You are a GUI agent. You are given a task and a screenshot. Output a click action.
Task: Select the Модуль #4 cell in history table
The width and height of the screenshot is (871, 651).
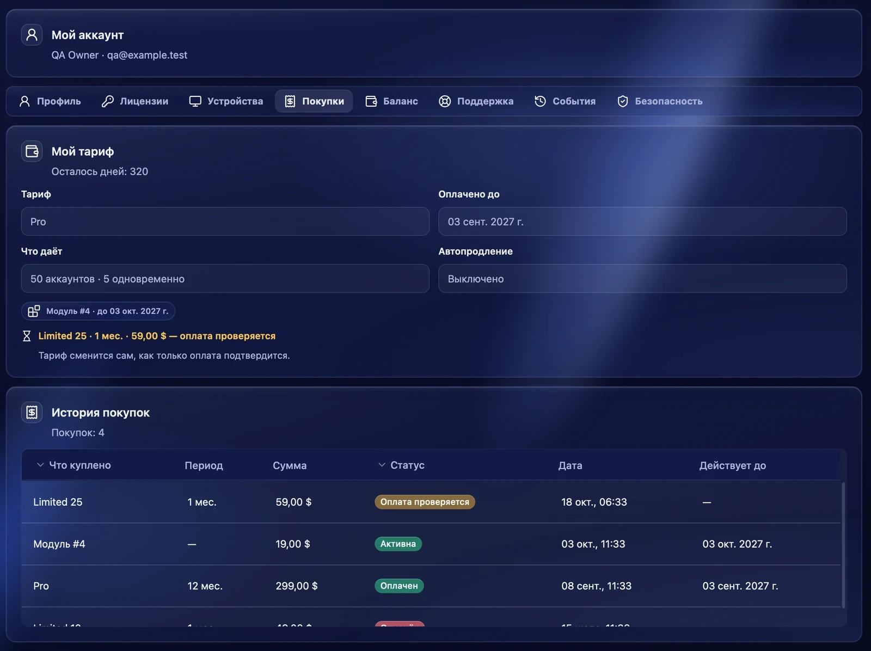tap(59, 544)
